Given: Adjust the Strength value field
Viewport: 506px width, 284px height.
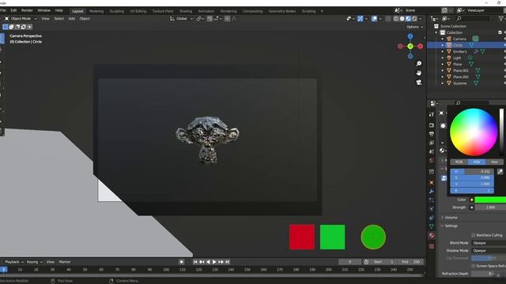Looking at the screenshot, I should click(490, 207).
